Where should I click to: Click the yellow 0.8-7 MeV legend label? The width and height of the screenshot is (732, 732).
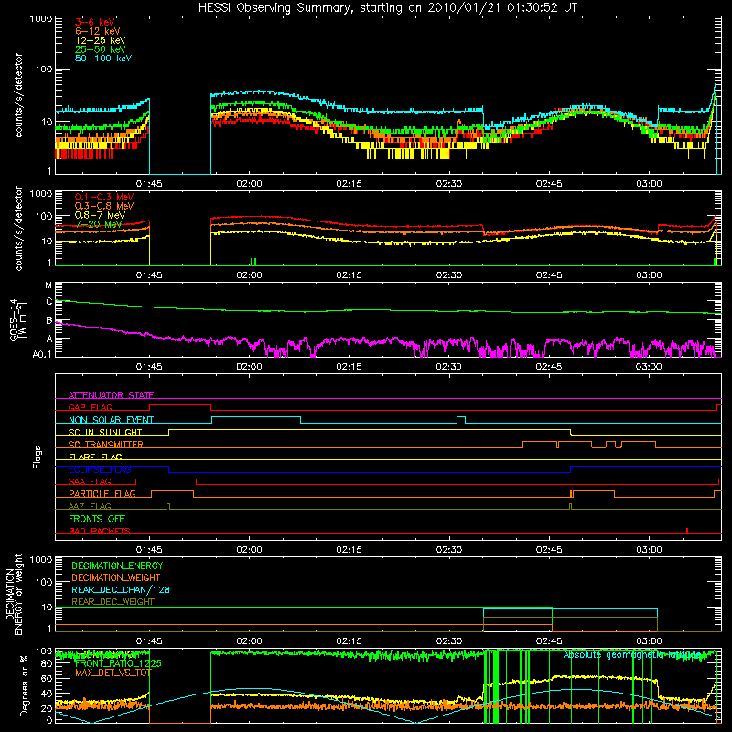click(x=100, y=215)
